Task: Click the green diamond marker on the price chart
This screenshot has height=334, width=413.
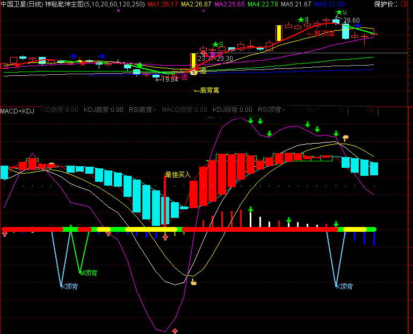Action: [x=140, y=65]
